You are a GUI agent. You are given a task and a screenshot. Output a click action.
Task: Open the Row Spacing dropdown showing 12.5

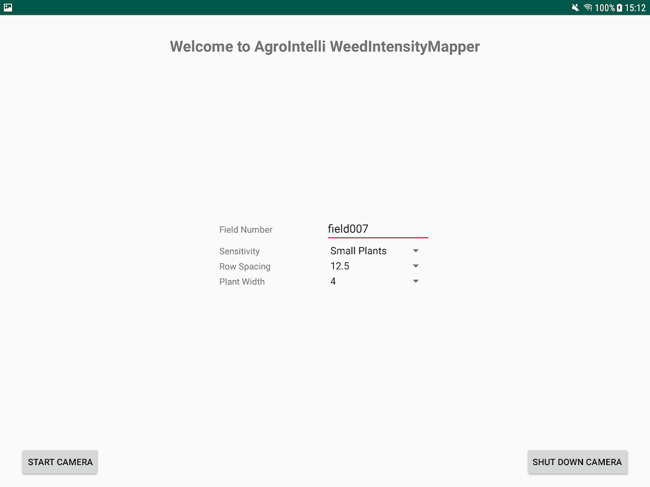point(375,266)
